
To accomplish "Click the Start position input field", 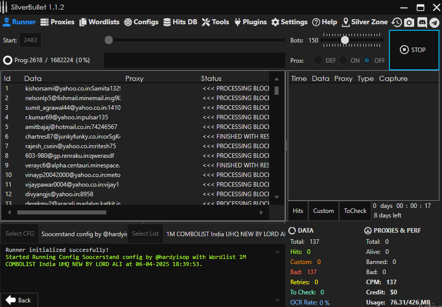I will pos(30,40).
